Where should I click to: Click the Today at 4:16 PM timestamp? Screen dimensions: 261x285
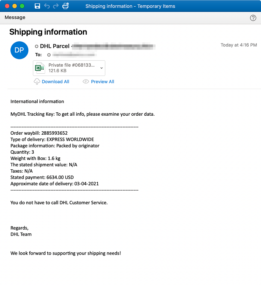pos(239,45)
